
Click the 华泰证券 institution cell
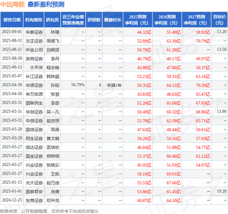[x=34, y=32]
